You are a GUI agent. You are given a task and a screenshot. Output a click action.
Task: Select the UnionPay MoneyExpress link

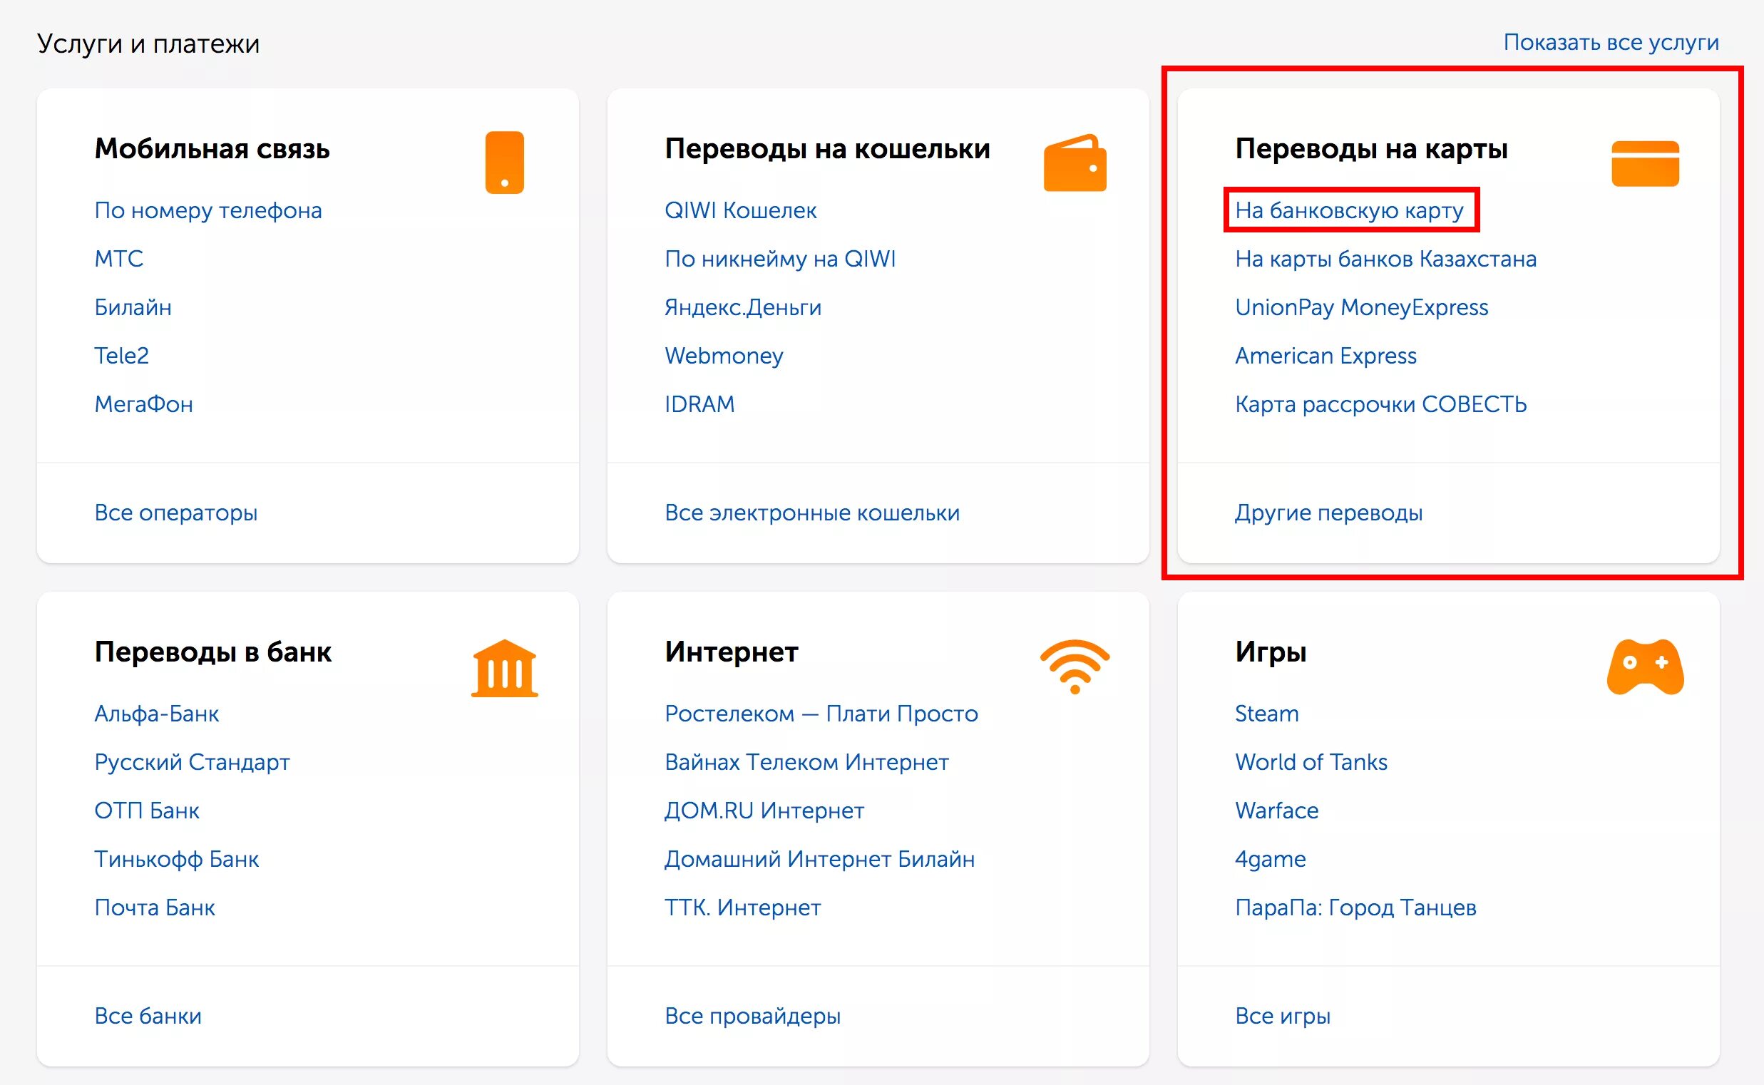point(1361,307)
